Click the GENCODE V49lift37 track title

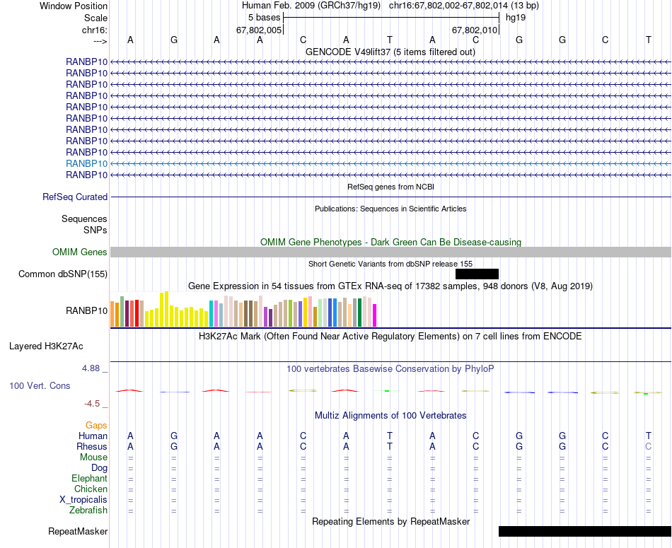coord(390,52)
